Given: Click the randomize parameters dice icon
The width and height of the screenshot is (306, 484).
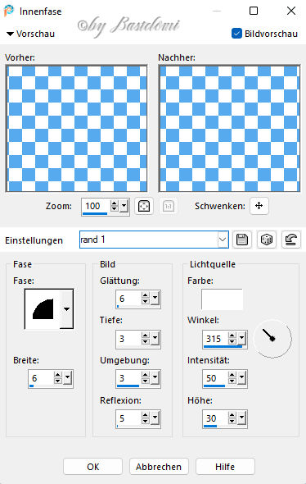Looking at the screenshot, I should click(x=266, y=240).
